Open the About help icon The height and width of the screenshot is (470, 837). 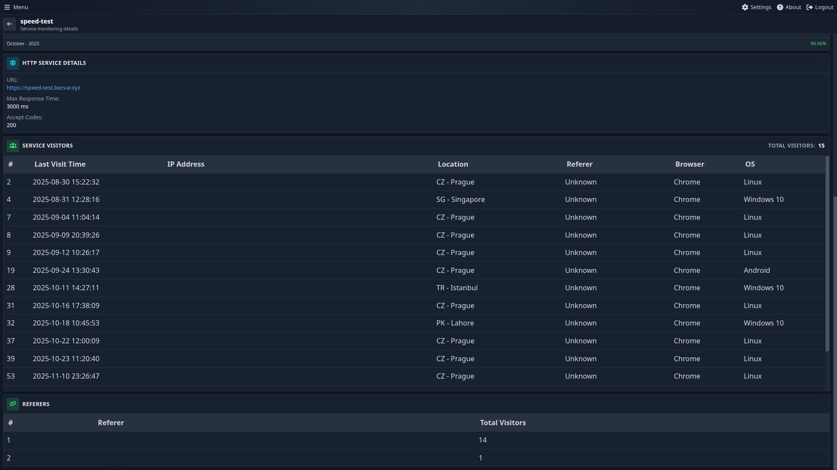click(780, 7)
